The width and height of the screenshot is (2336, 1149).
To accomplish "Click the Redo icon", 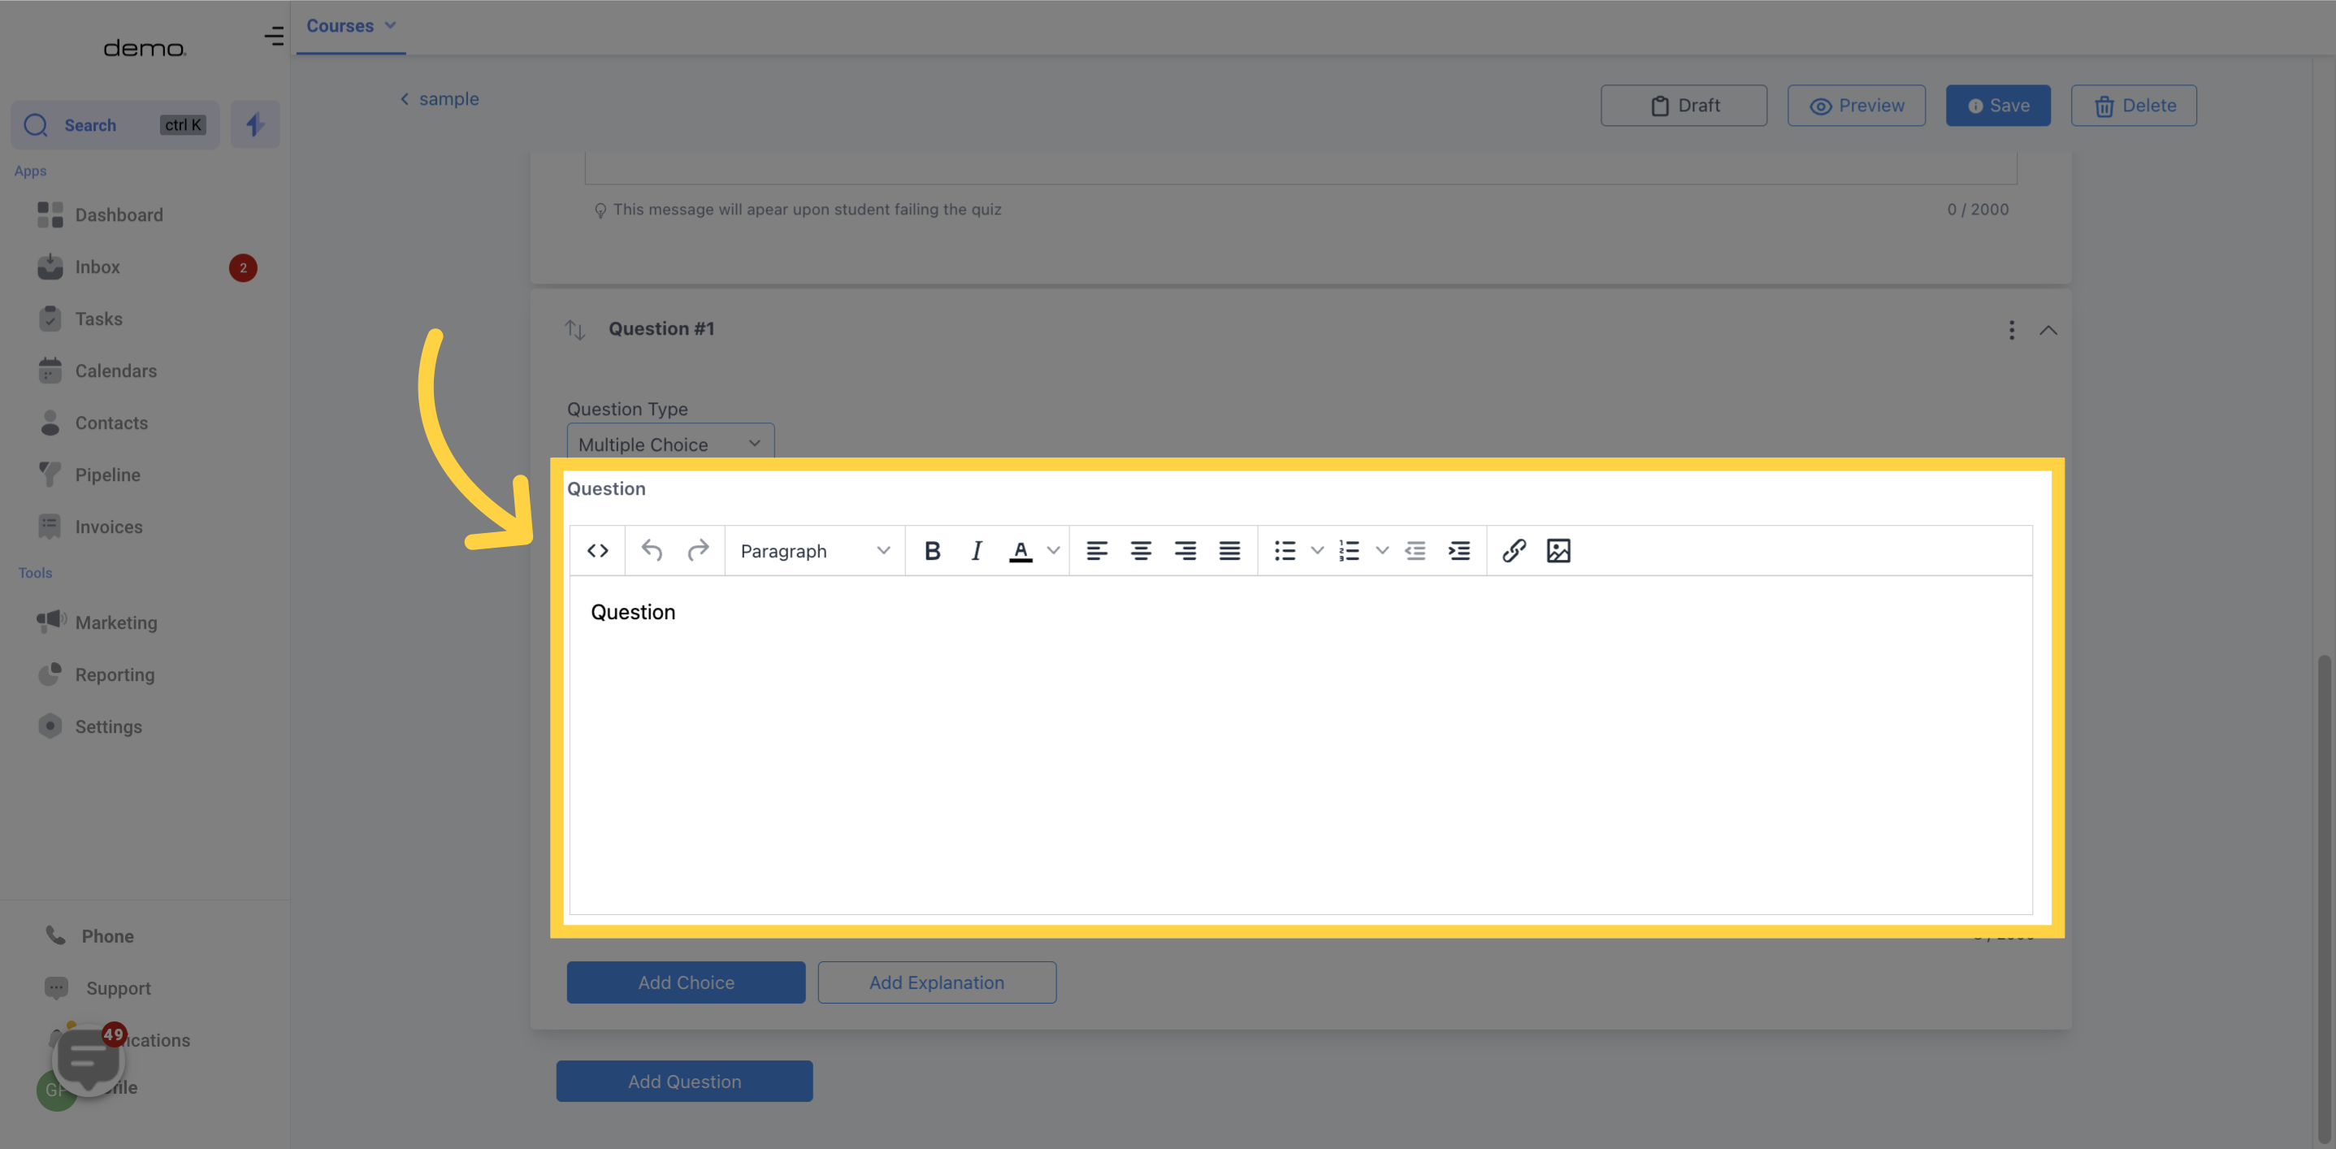I will [x=697, y=550].
